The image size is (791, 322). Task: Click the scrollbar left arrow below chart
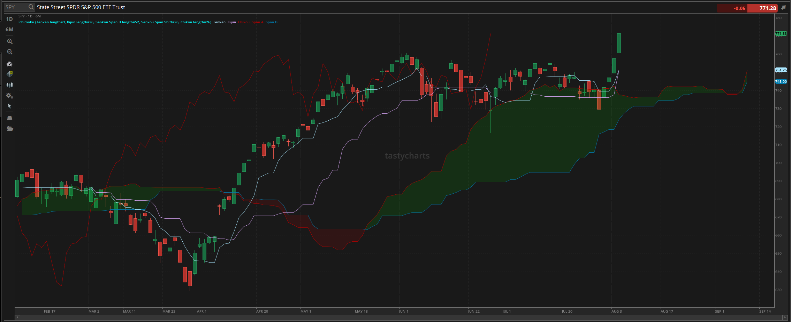pos(17,317)
